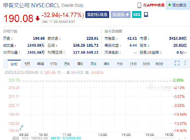190x140 pixels.
Task: Select the 30分 chart tab
Action: pos(146,64)
